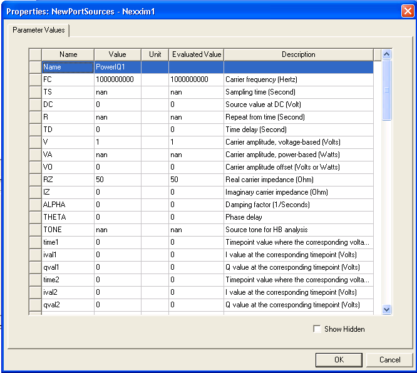Select the TONE parameter value cell
The image size is (417, 373).
pos(117,230)
